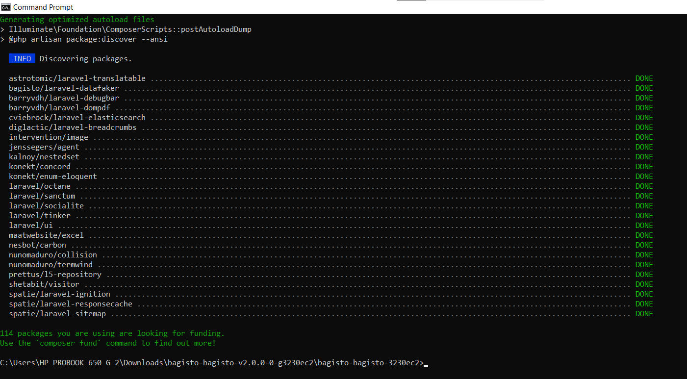This screenshot has height=379, width=687.
Task: Select kalnoy/nestedset package name
Action: (x=44, y=157)
